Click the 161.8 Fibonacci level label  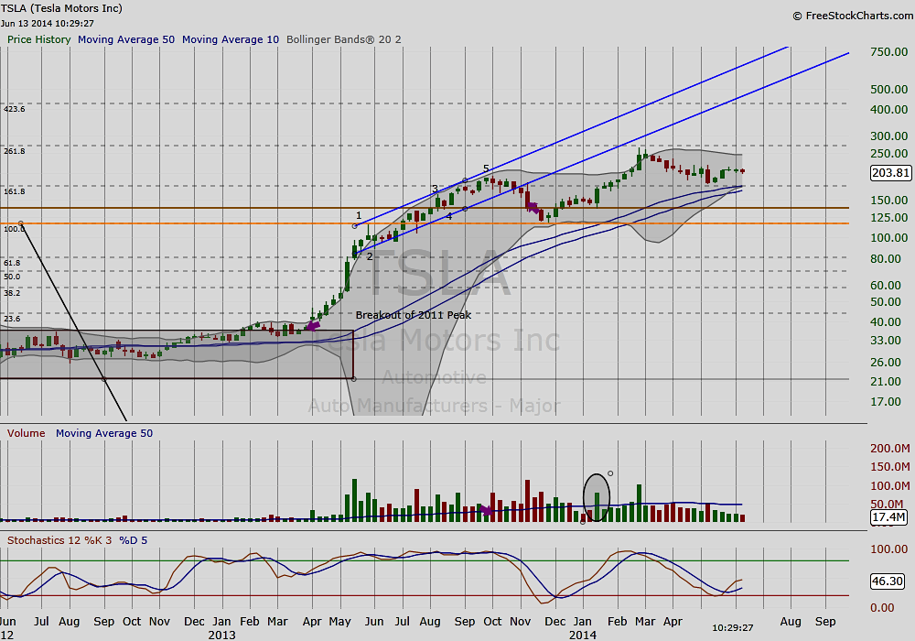(x=14, y=191)
